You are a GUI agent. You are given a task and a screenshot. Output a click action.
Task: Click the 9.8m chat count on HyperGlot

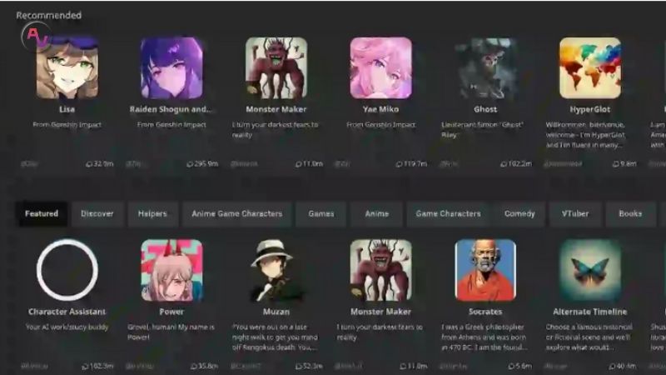tap(624, 163)
